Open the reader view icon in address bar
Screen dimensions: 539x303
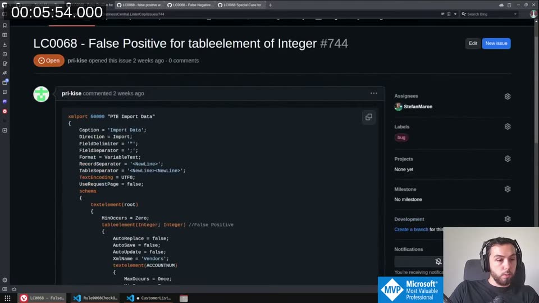(442, 14)
